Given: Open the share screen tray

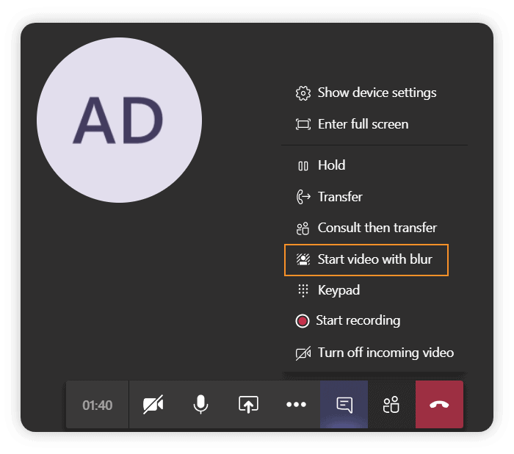Looking at the screenshot, I should click(x=248, y=405).
